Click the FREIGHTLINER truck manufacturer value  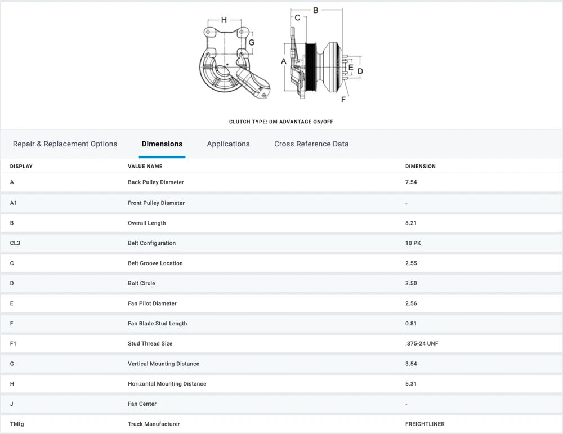pos(425,424)
